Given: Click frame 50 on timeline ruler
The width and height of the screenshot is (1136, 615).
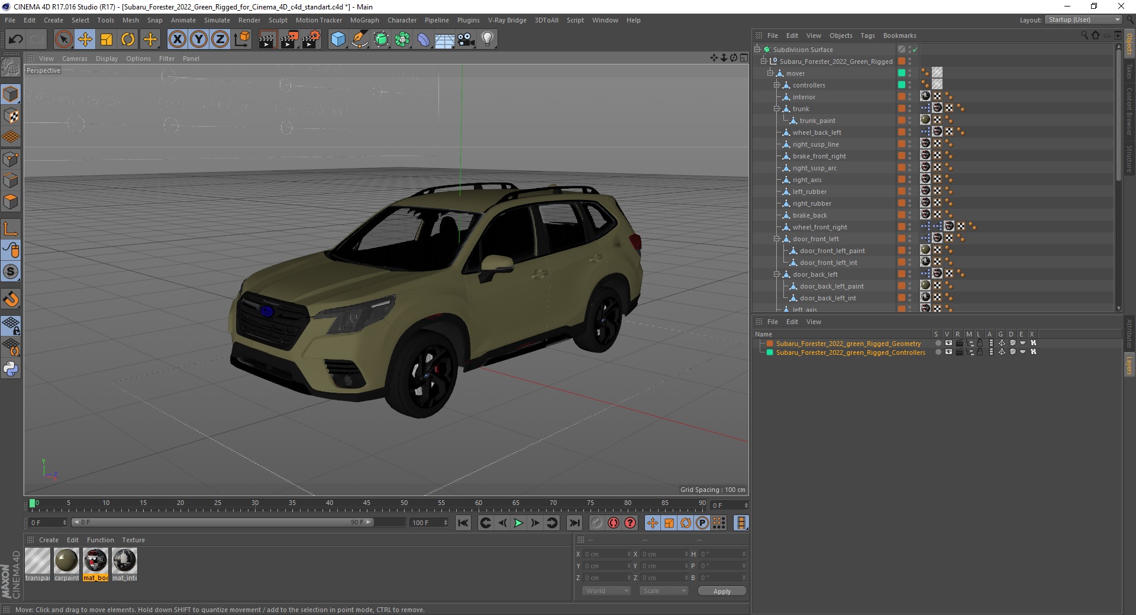Looking at the screenshot, I should 404,504.
